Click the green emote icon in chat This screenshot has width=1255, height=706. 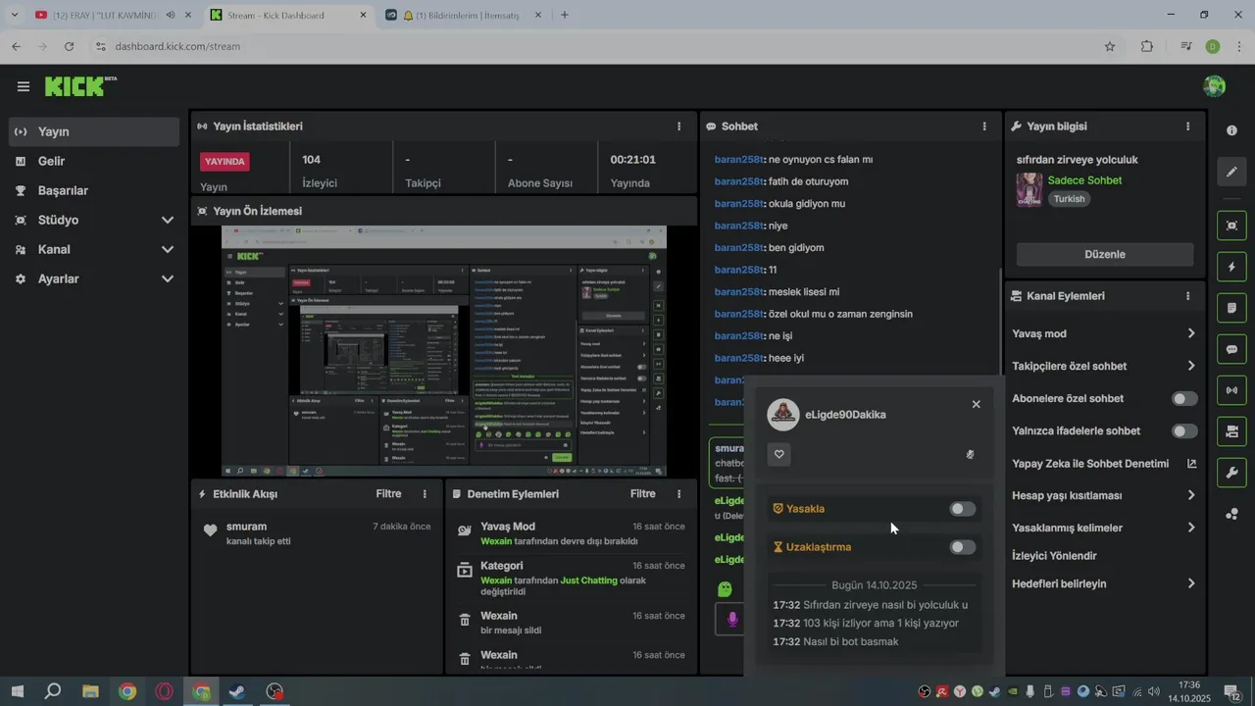point(725,589)
